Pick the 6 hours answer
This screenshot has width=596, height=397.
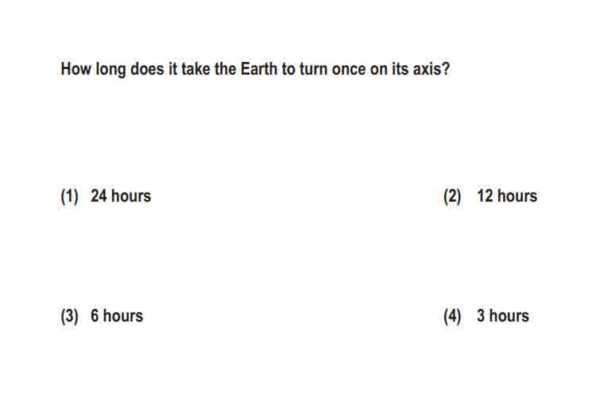tap(117, 316)
